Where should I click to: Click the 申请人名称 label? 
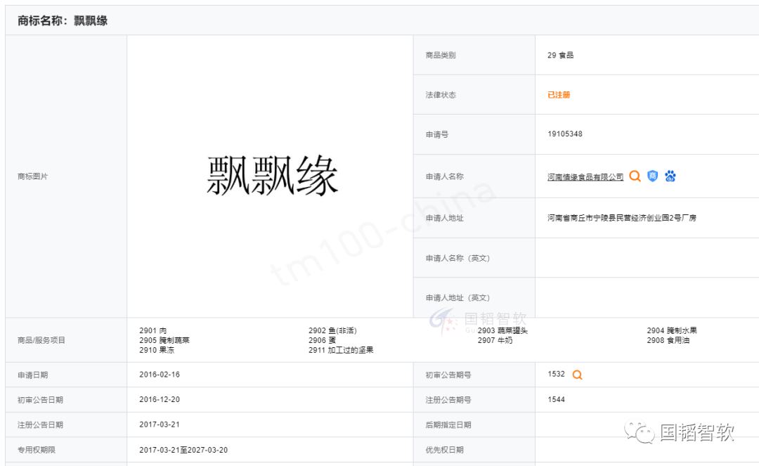(444, 176)
